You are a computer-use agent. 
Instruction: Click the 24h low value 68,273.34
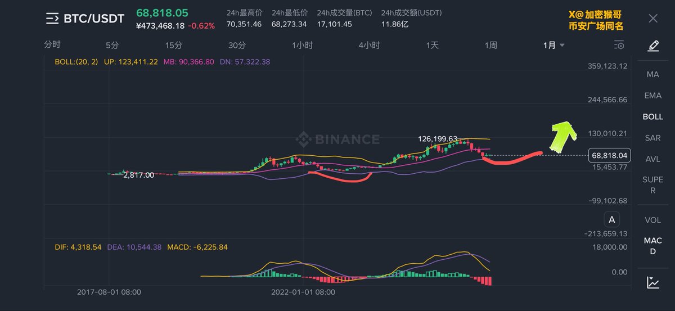[289, 25]
